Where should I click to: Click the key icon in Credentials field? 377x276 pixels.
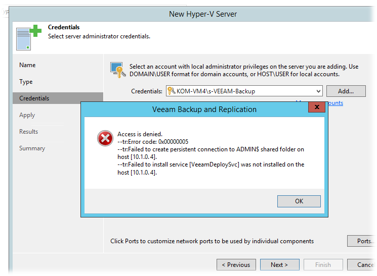click(171, 91)
